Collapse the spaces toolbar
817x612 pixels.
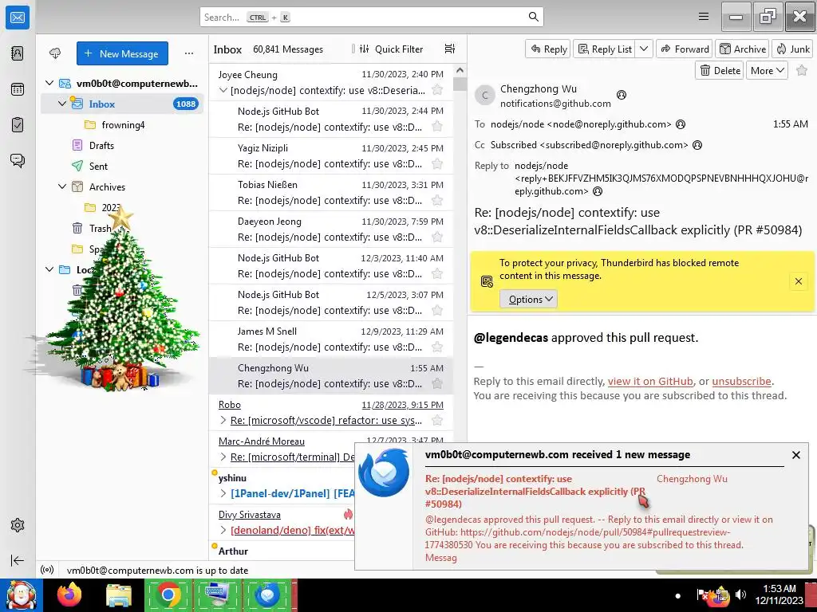point(18,560)
